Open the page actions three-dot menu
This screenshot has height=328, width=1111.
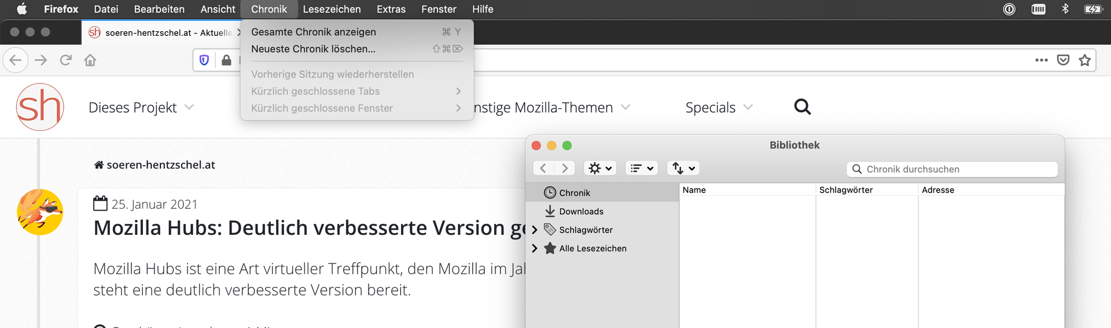pyautogui.click(x=1042, y=60)
